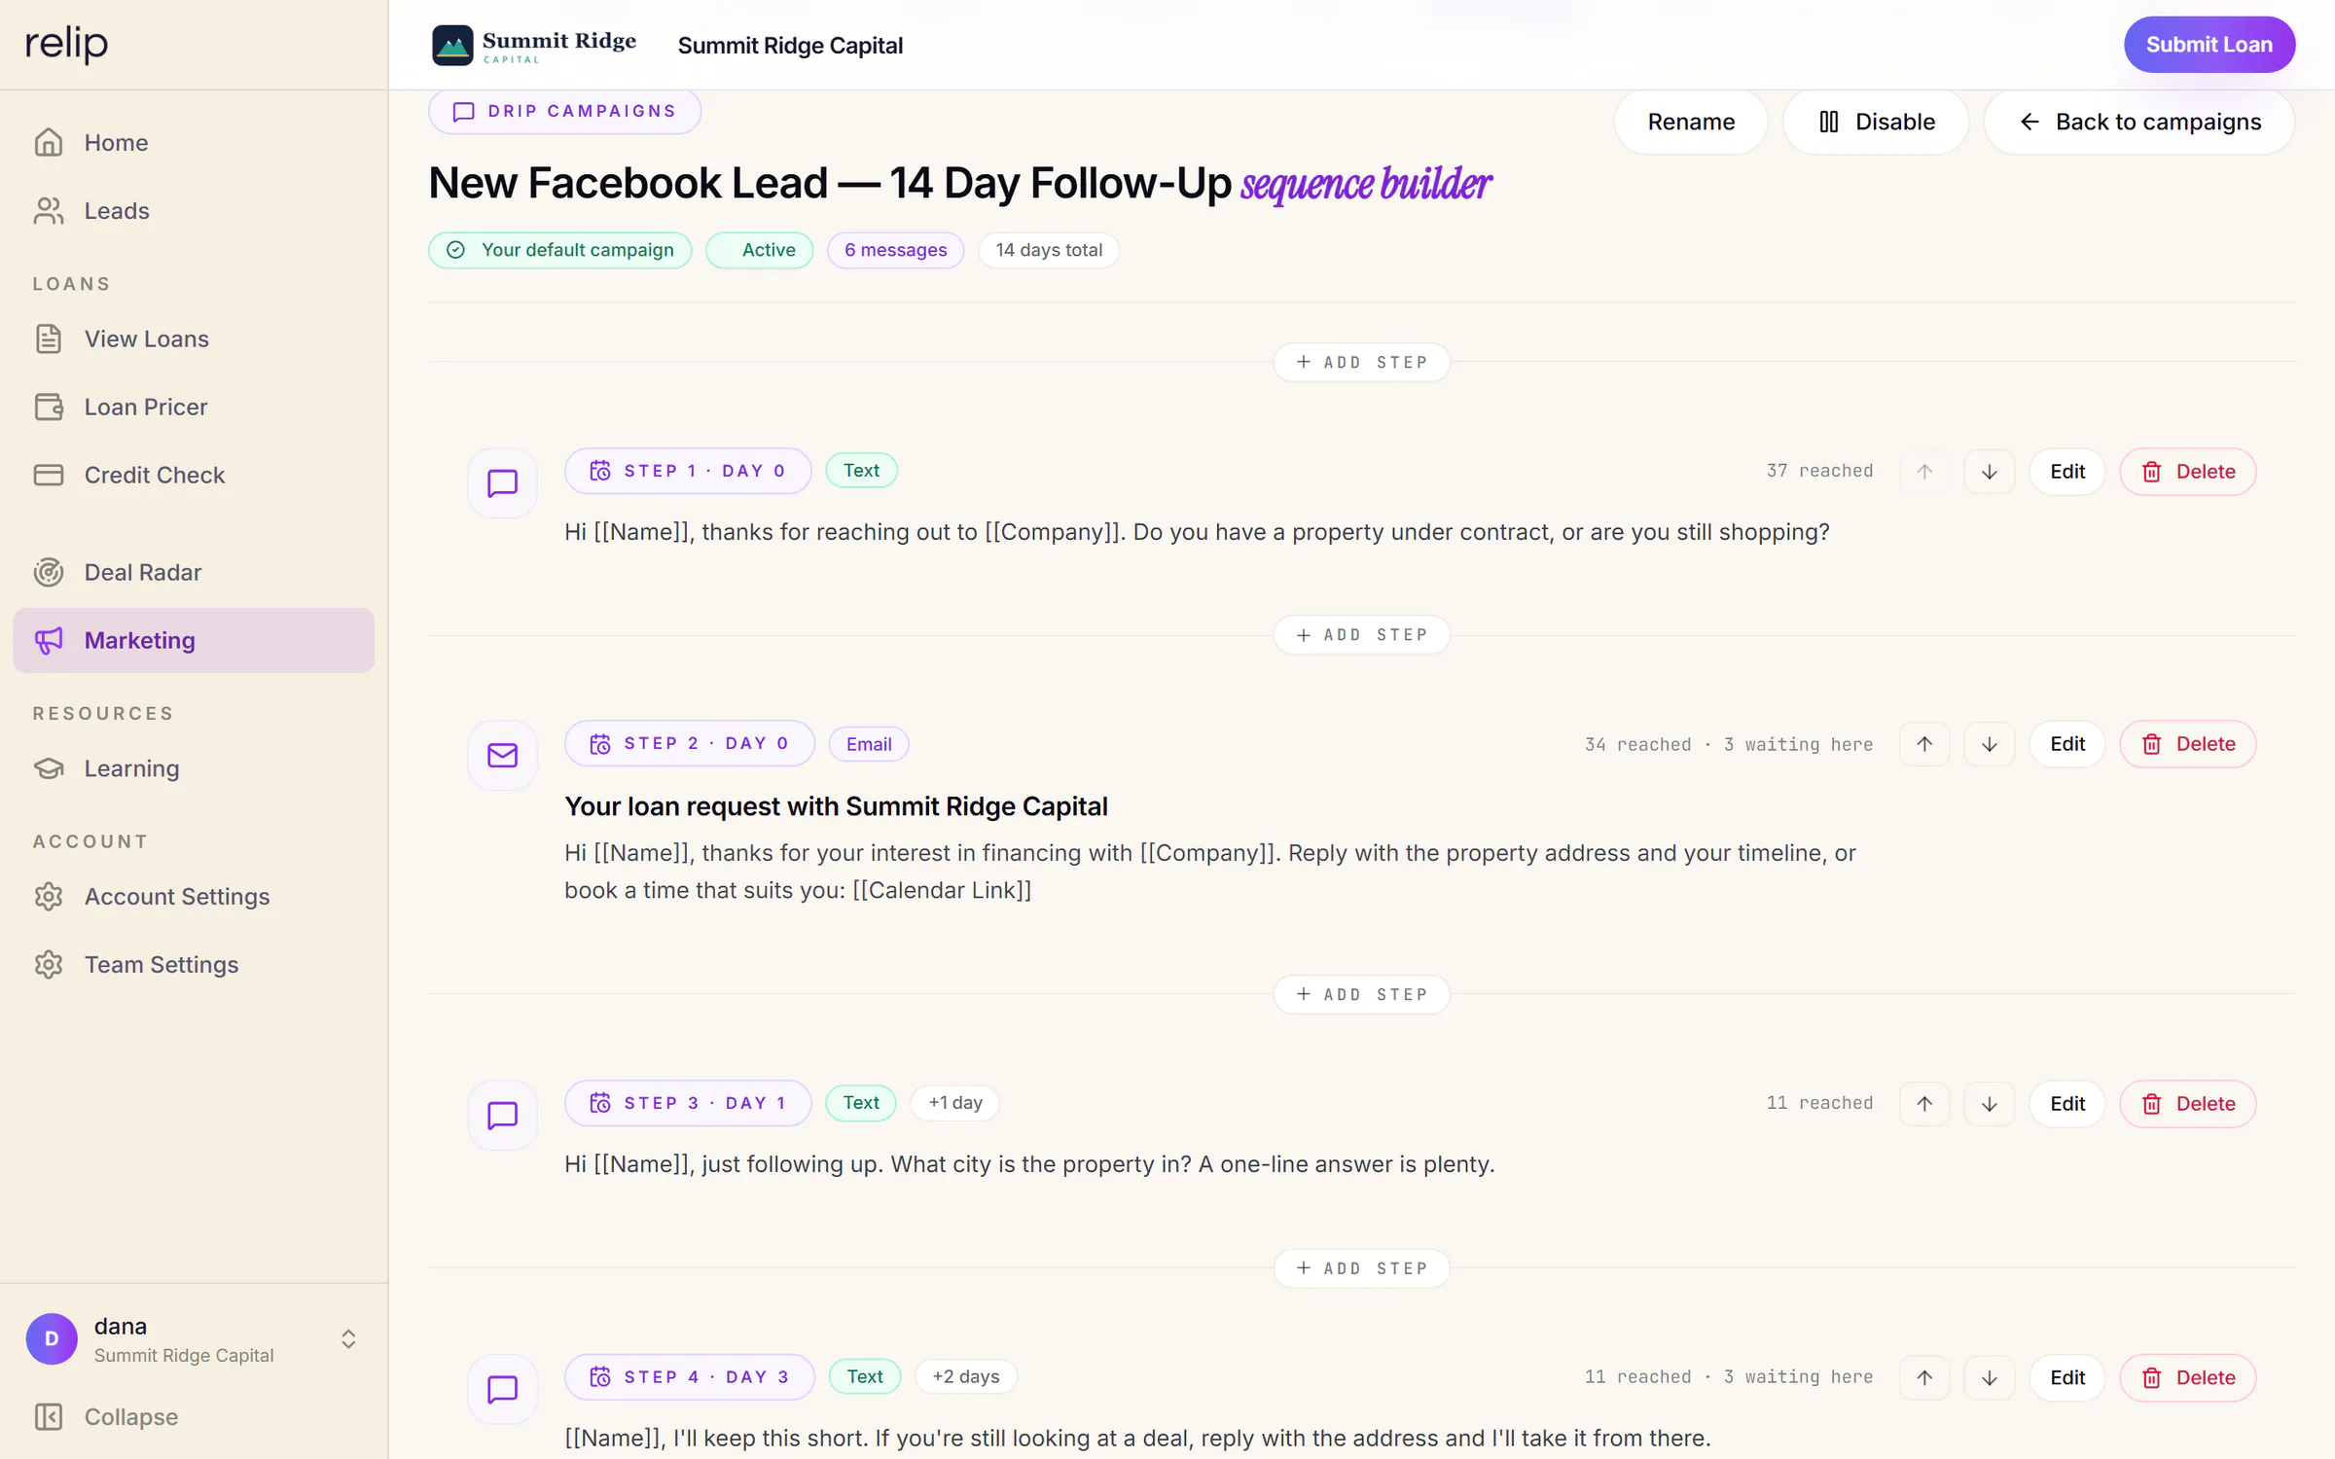Collapse the sidebar
The image size is (2335, 1459).
tap(194, 1416)
